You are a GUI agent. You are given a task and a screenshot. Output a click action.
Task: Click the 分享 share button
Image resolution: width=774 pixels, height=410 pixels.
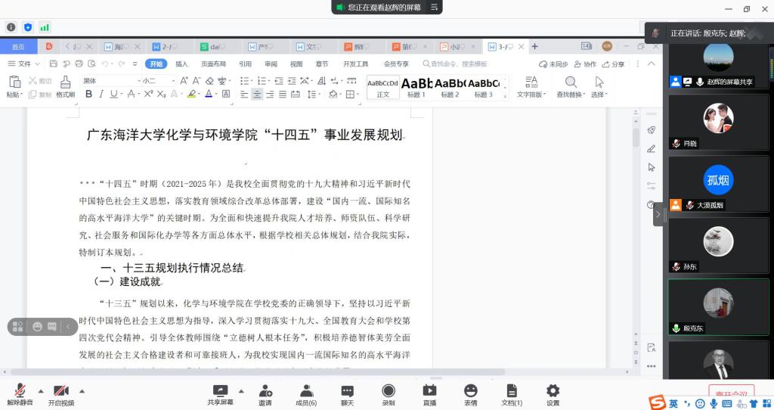614,64
